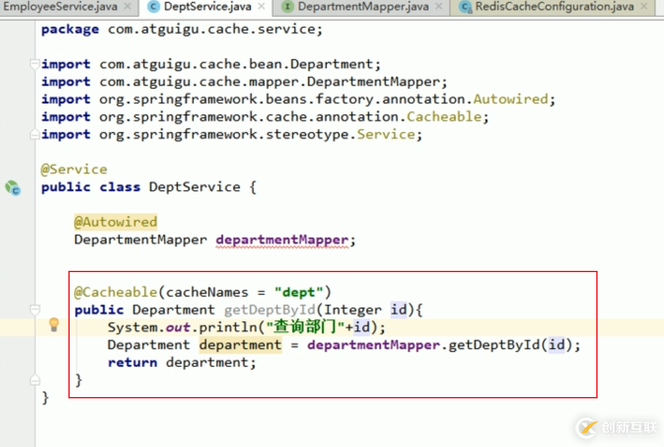Click the underlined departmentMapper field name
This screenshot has height=447, width=664.
pos(281,240)
